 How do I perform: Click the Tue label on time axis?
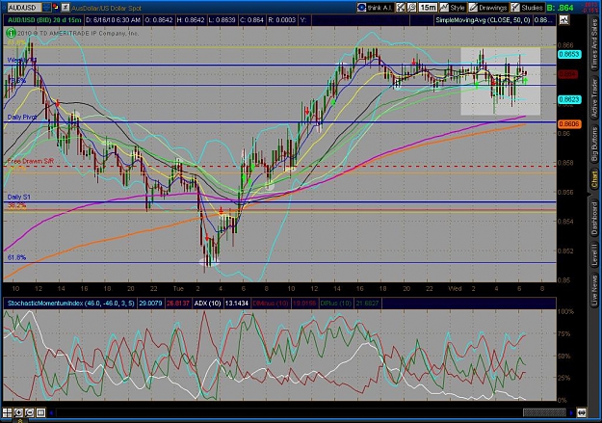[x=178, y=288]
